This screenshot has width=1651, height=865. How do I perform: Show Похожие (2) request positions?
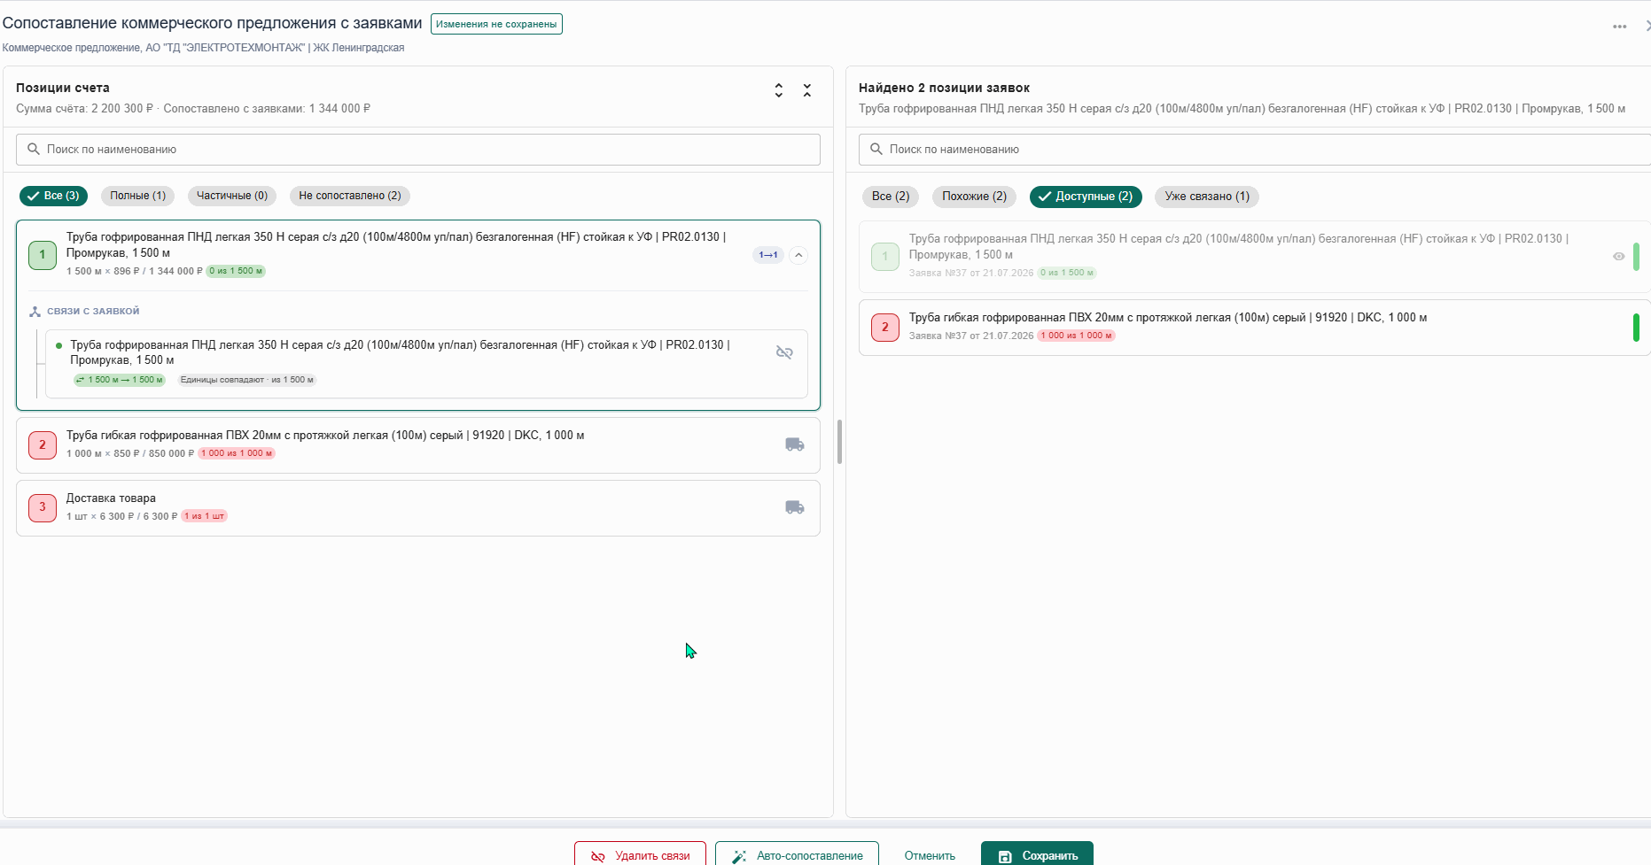click(975, 197)
